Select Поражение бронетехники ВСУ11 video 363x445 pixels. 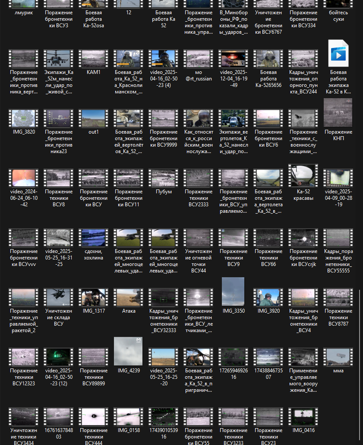[x=129, y=188]
